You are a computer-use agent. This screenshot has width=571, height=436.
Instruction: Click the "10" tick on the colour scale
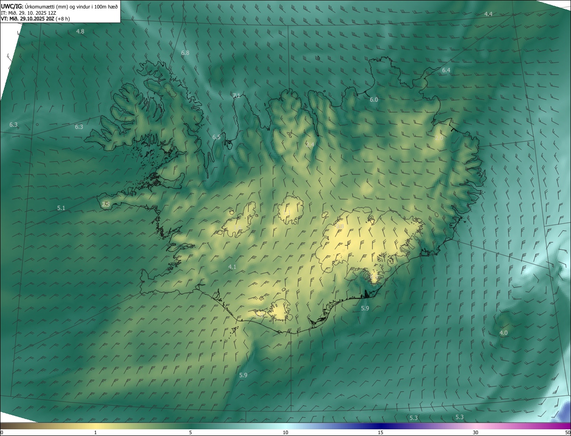[x=285, y=432]
